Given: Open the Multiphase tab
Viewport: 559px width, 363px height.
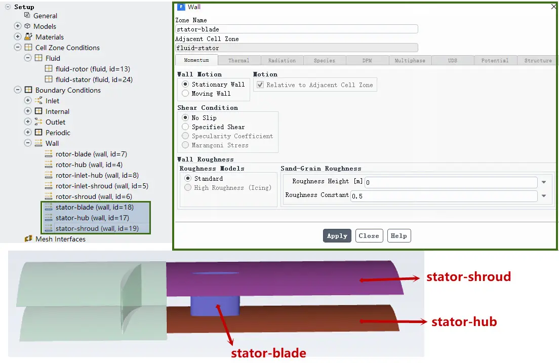Looking at the screenshot, I should coord(410,61).
